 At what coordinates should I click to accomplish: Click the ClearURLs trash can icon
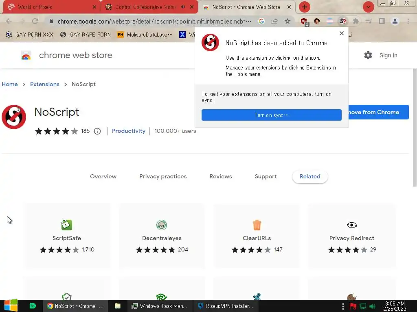257,225
